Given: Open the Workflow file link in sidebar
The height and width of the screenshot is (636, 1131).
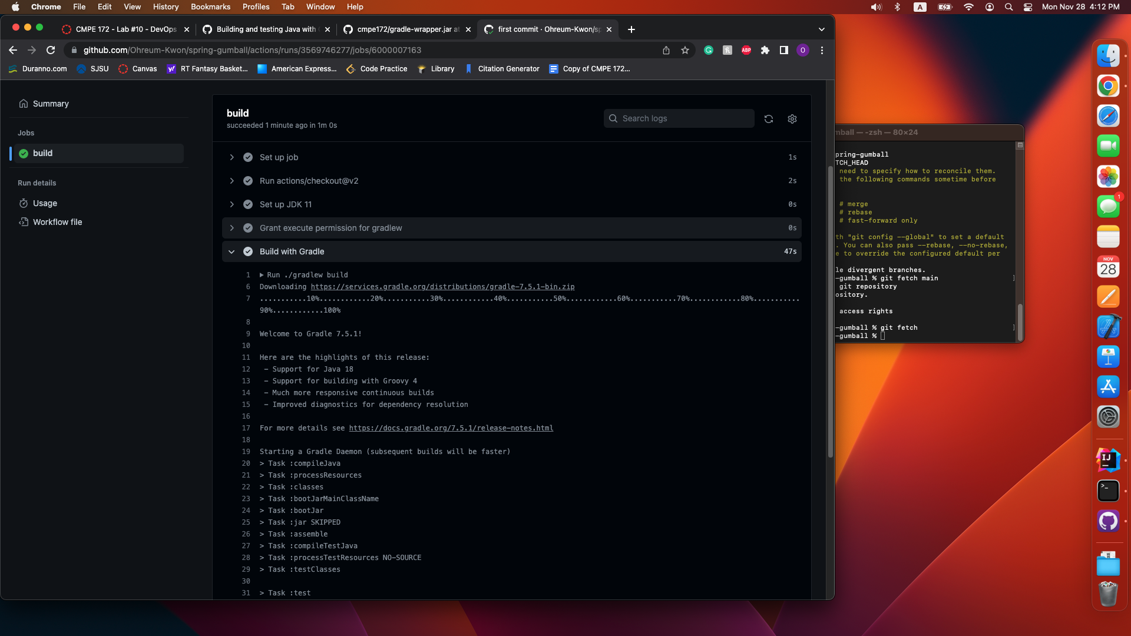Looking at the screenshot, I should coord(57,222).
